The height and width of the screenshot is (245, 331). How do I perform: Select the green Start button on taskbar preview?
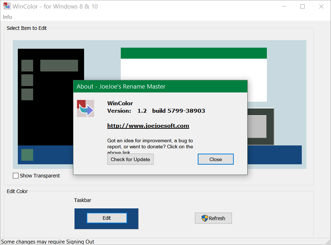27,155
